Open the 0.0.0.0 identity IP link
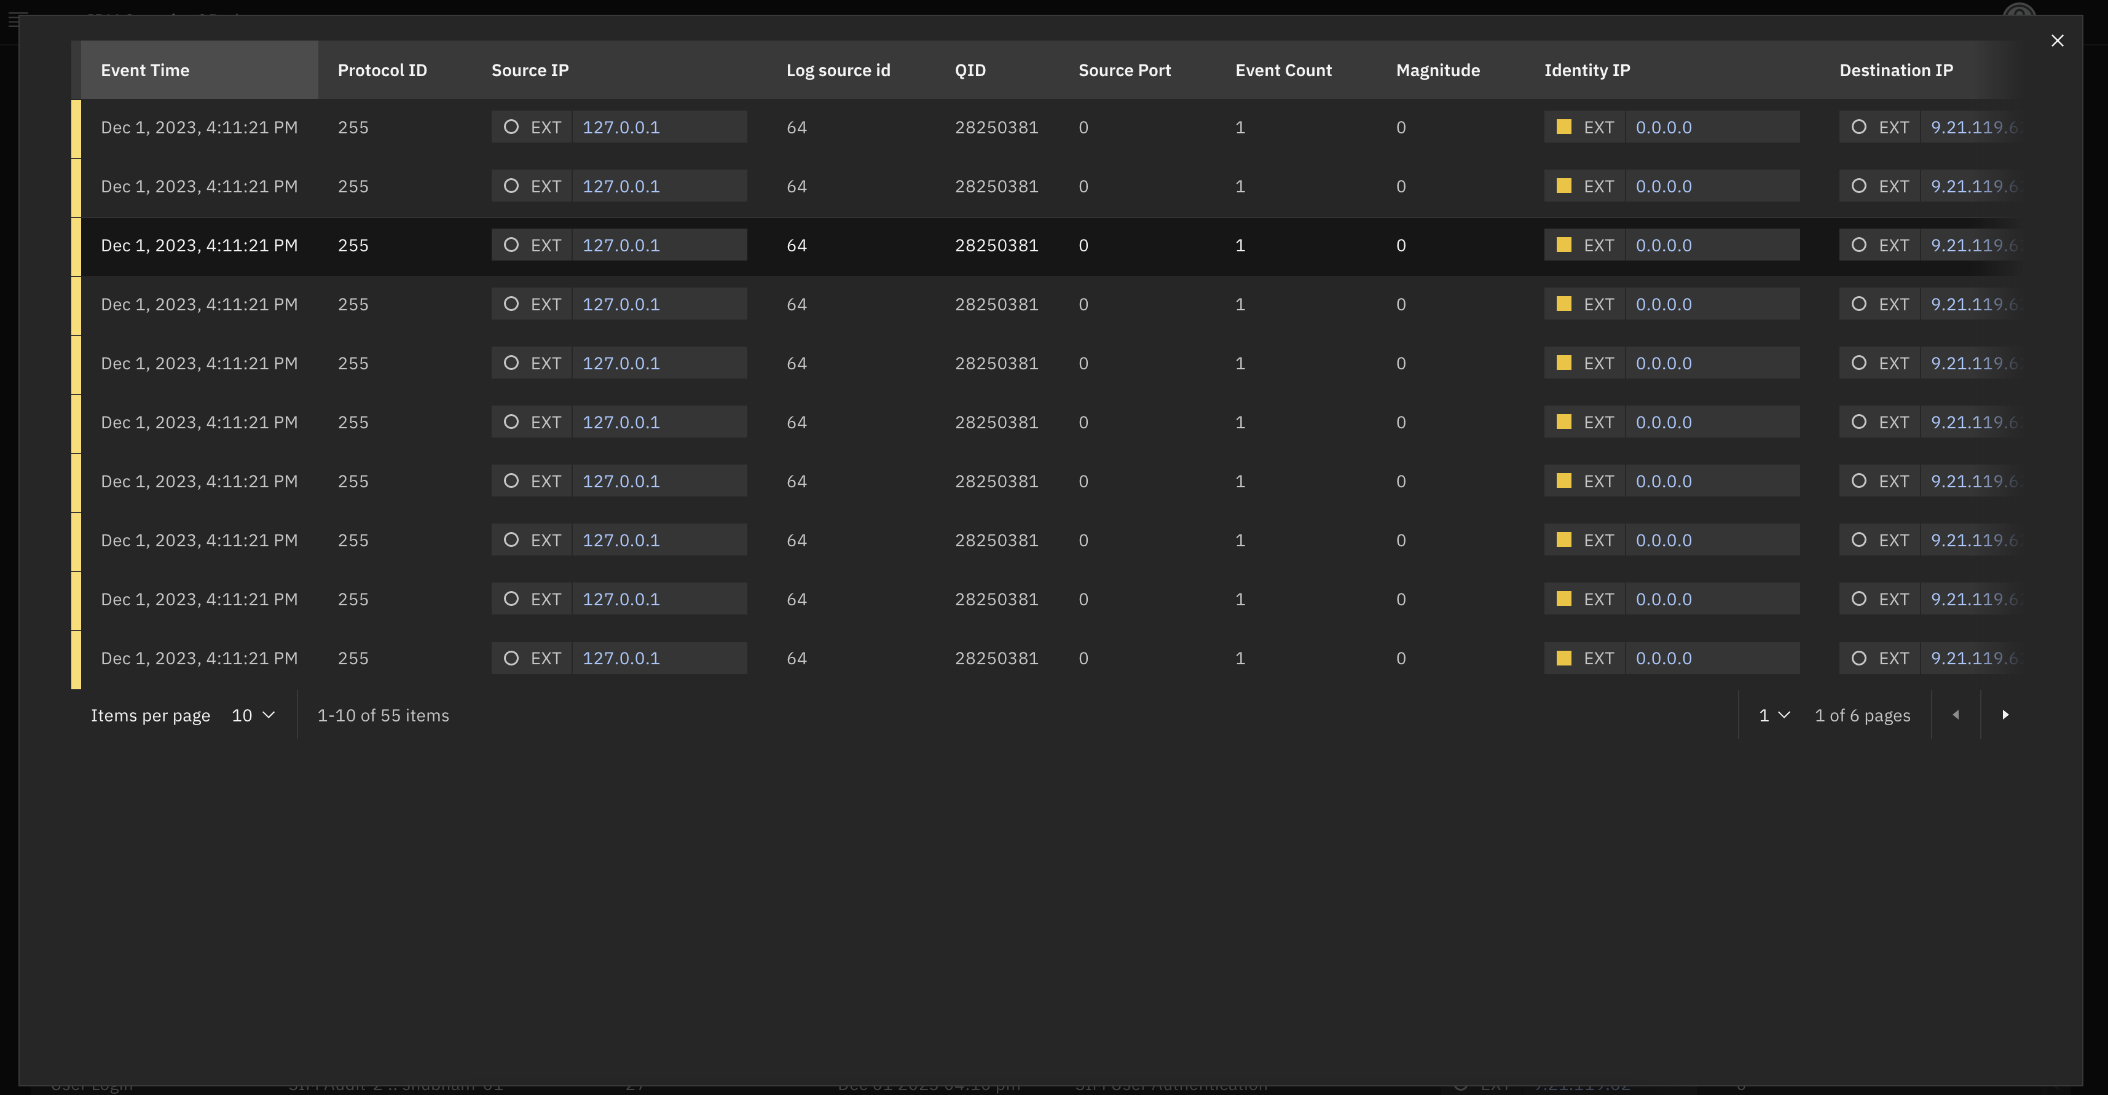This screenshot has width=2108, height=1095. pos(1664,127)
